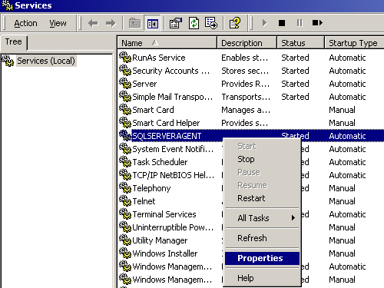Select the Tree tab
The width and height of the screenshot is (384, 288).
click(14, 42)
